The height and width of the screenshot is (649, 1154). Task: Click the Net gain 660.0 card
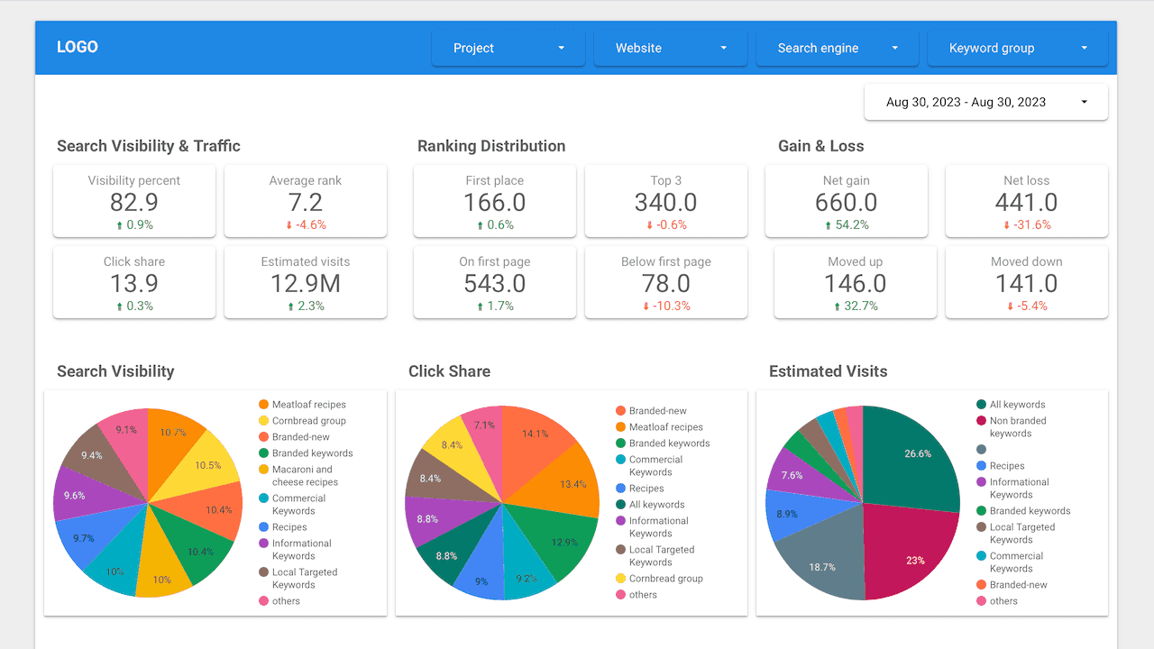point(847,201)
